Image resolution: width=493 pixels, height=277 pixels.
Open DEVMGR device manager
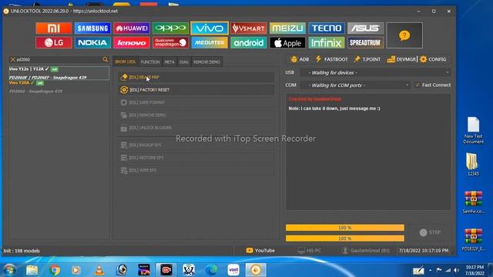coord(401,59)
